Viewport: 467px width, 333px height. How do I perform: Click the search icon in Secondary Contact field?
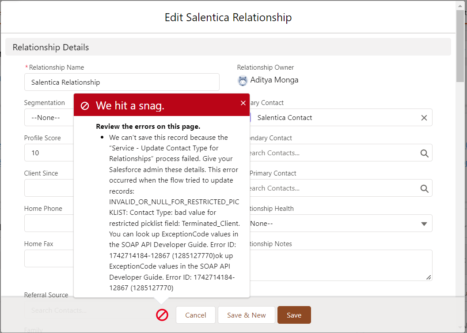pos(425,153)
